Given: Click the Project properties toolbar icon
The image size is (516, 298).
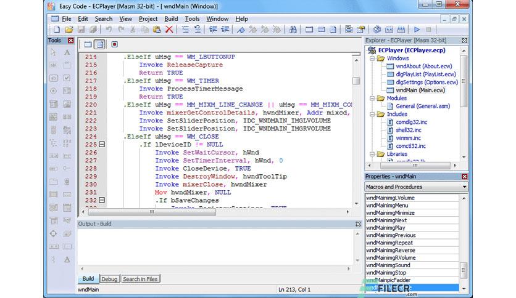Looking at the screenshot, I should (349, 30).
